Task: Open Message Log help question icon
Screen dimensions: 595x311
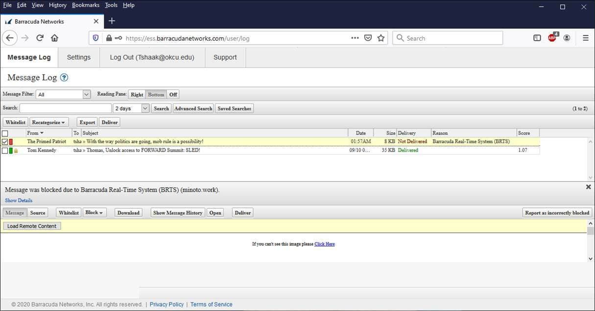Action: [x=64, y=77]
